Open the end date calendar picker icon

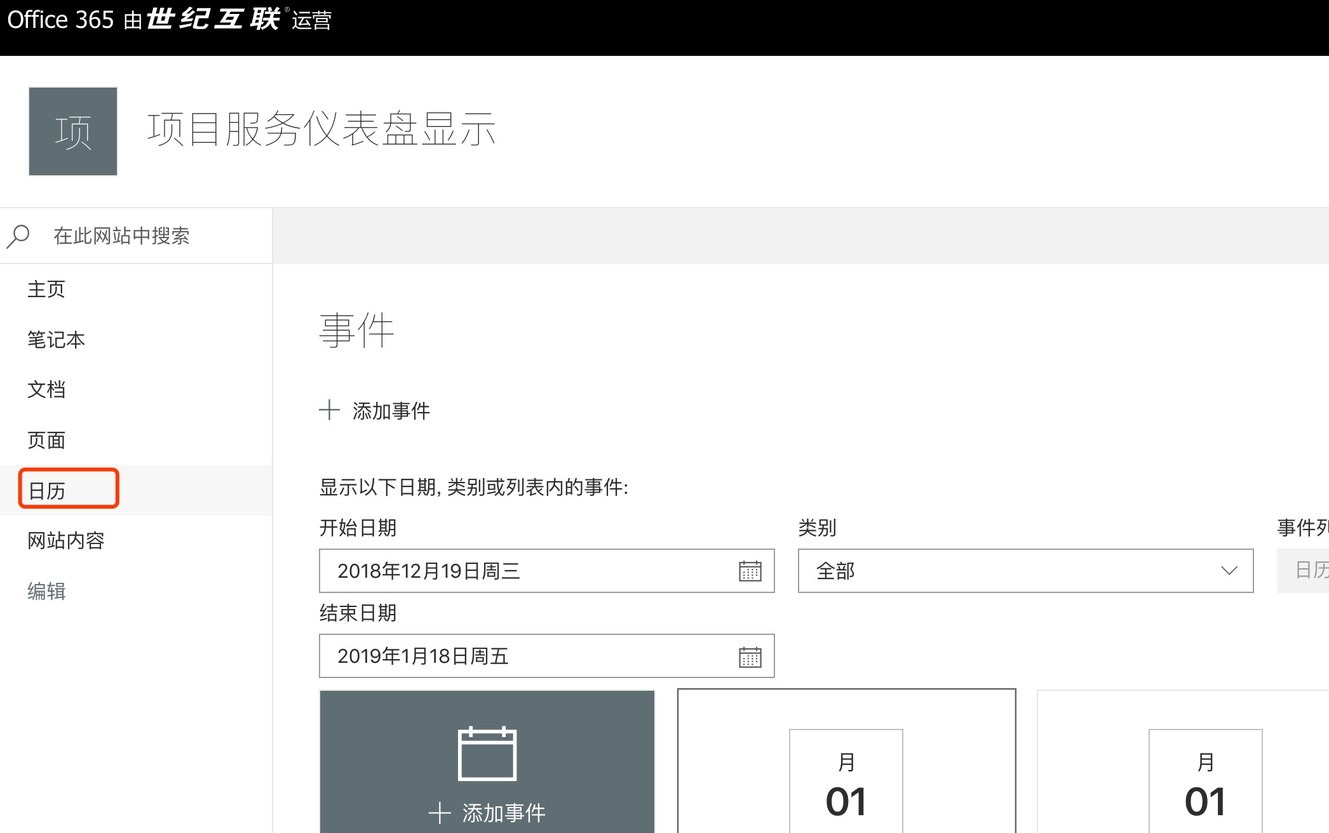[x=750, y=656]
